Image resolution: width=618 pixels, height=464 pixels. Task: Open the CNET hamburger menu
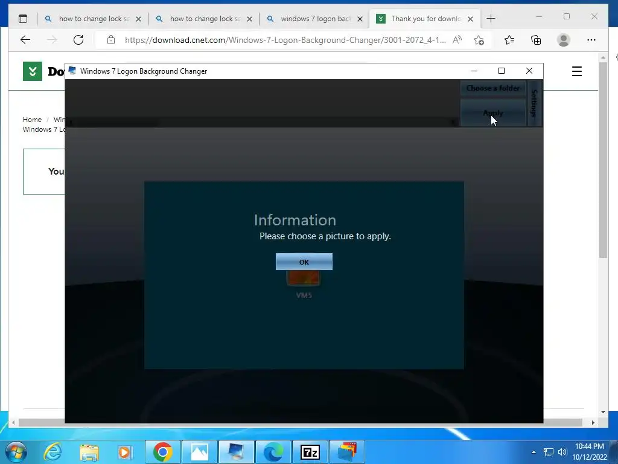(577, 71)
